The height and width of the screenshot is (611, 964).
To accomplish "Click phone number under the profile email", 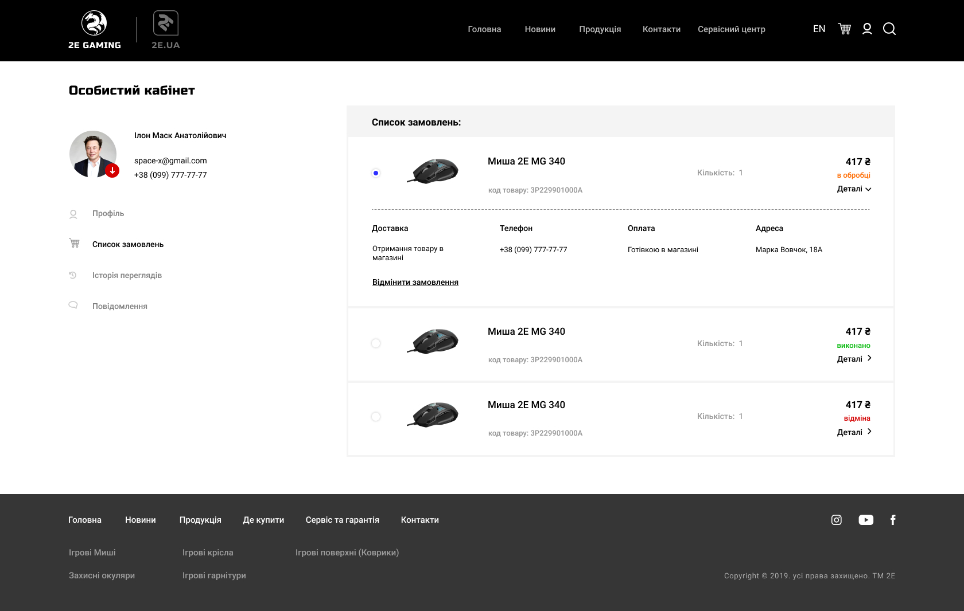I will pyautogui.click(x=170, y=175).
